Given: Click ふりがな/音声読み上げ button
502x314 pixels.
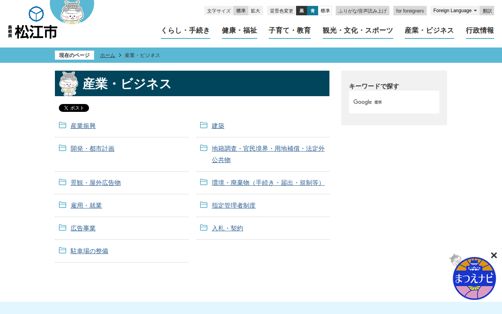Looking at the screenshot, I should pyautogui.click(x=362, y=11).
